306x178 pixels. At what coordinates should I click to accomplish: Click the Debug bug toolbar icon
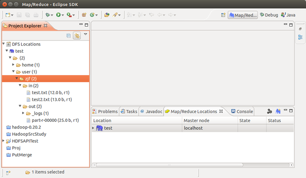click(48, 15)
